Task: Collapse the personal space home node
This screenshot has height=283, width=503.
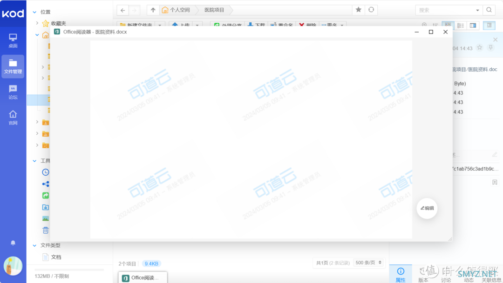Action: [37, 35]
